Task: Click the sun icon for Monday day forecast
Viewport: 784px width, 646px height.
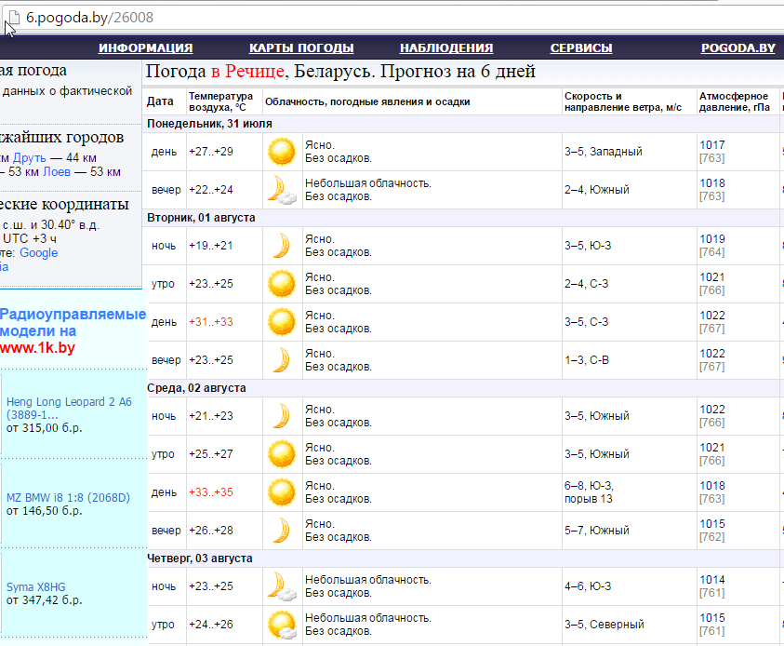Action: click(281, 152)
